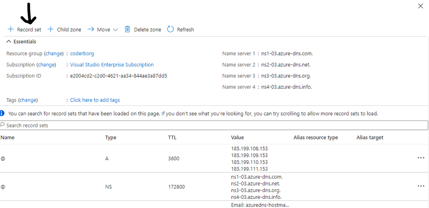The image size is (429, 208).
Task: Click the Move arrow icon
Action: [x=90, y=29]
